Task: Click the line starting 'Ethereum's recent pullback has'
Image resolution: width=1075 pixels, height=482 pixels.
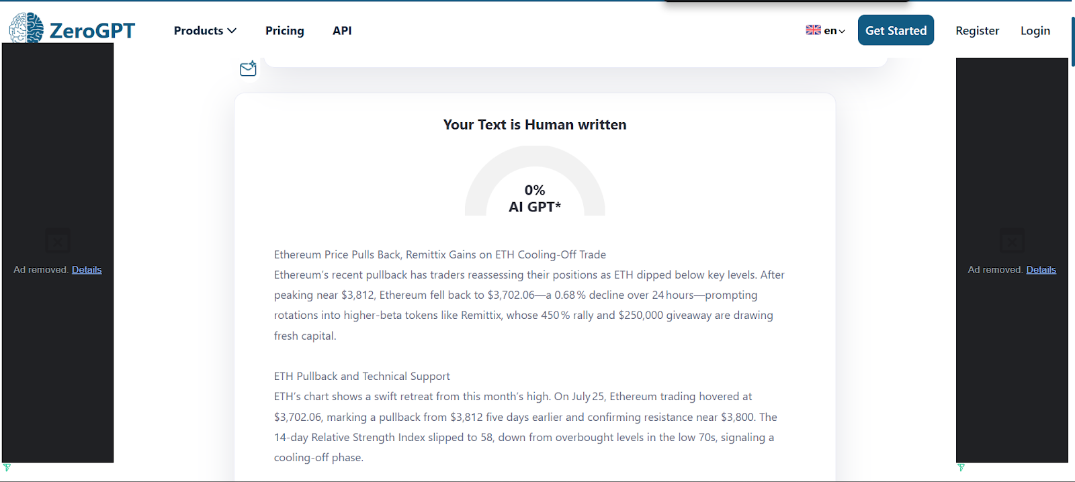Action: pos(529,275)
